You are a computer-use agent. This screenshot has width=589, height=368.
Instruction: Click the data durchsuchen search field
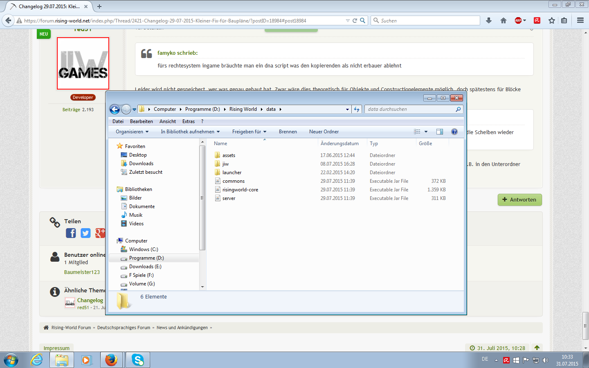point(409,109)
